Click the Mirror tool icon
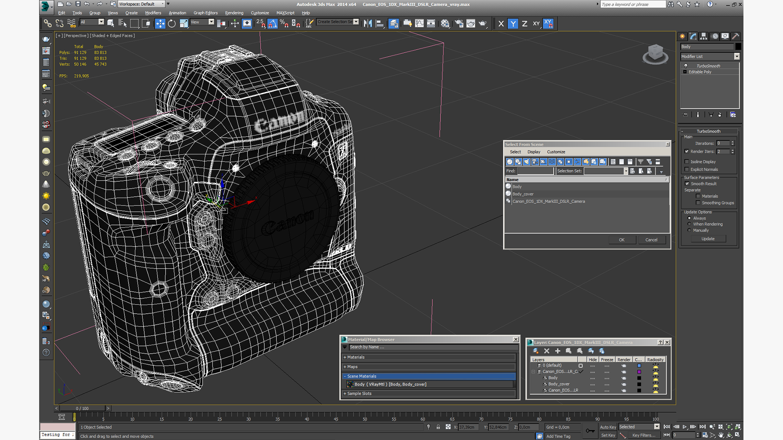Viewport: 783px width, 440px height. pyautogui.click(x=368, y=24)
